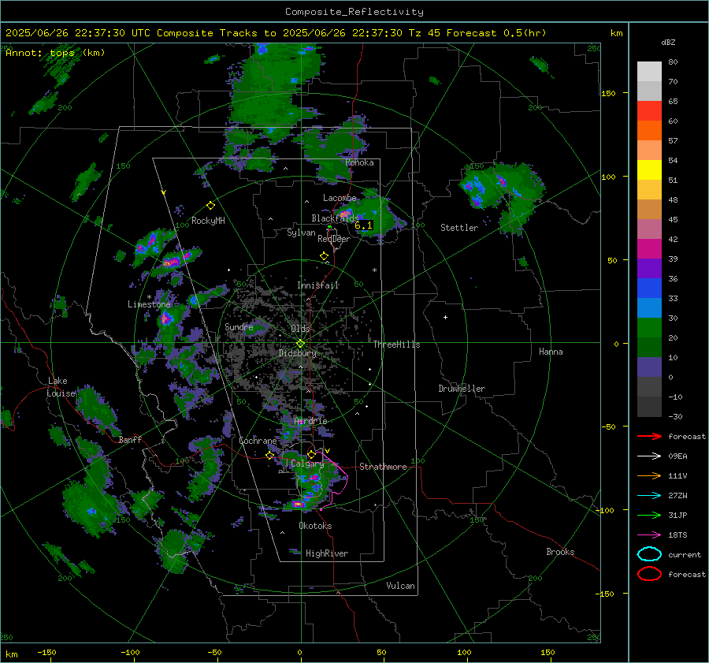Click the date and forecast header text

pos(276,33)
